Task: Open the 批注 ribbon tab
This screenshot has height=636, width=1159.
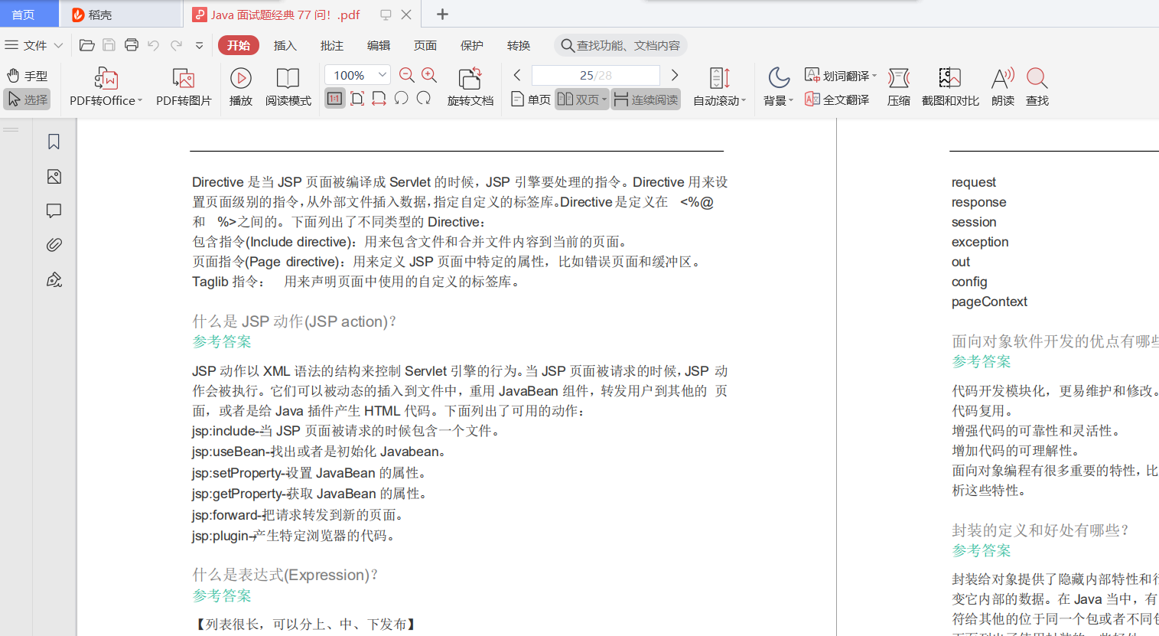Action: pyautogui.click(x=332, y=45)
